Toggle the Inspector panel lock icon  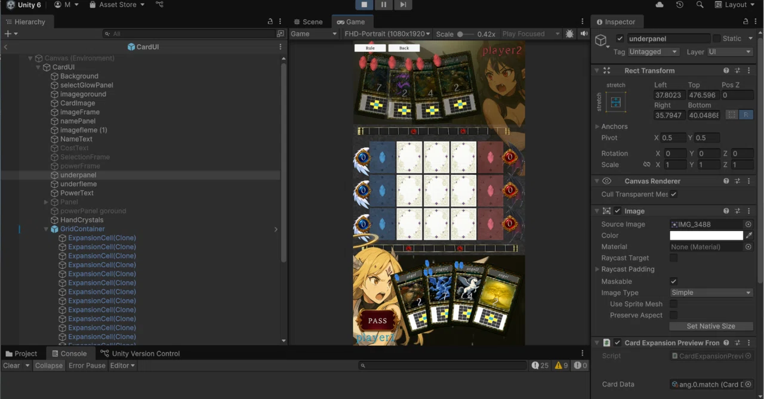pyautogui.click(x=745, y=21)
